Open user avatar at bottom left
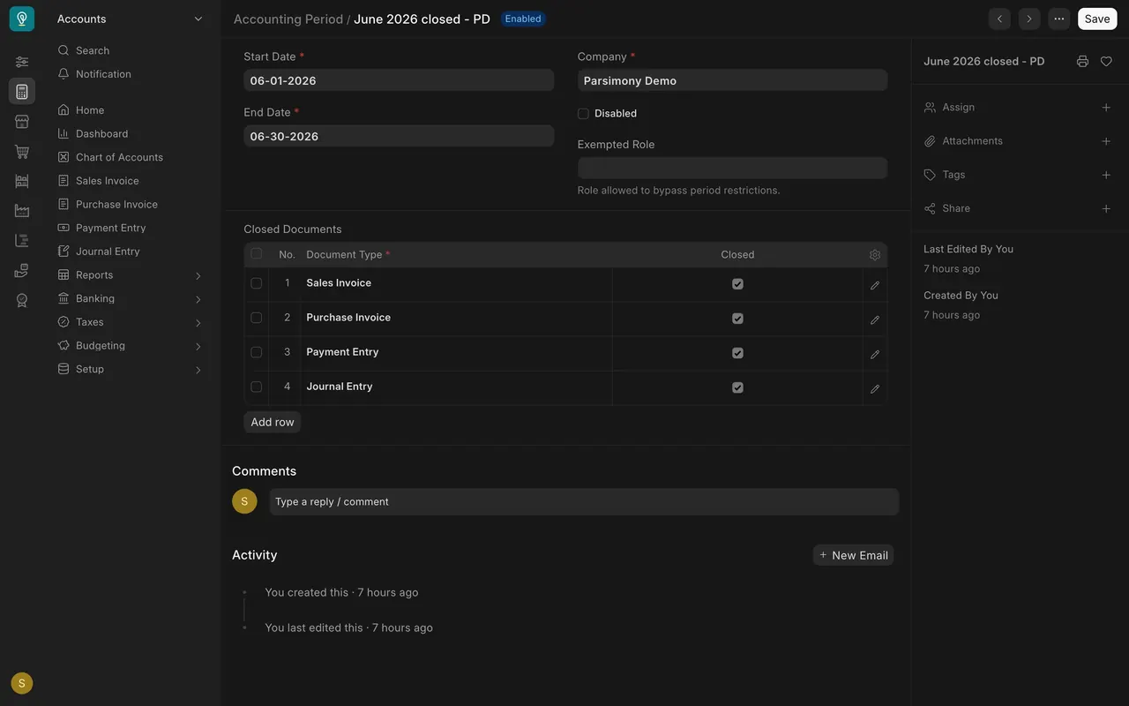The height and width of the screenshot is (706, 1129). (x=22, y=683)
